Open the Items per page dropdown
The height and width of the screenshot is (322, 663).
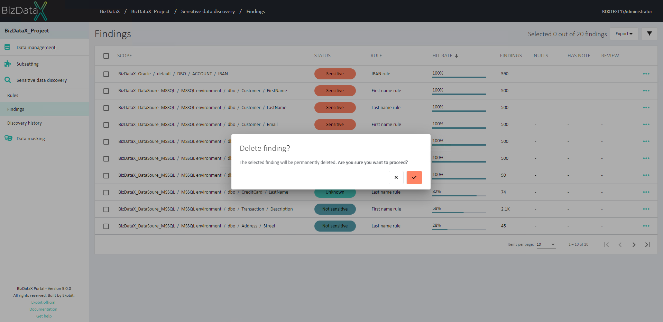[x=546, y=244]
